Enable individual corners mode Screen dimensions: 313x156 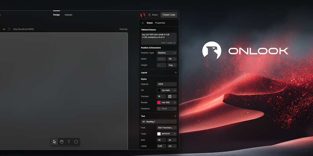(174, 97)
